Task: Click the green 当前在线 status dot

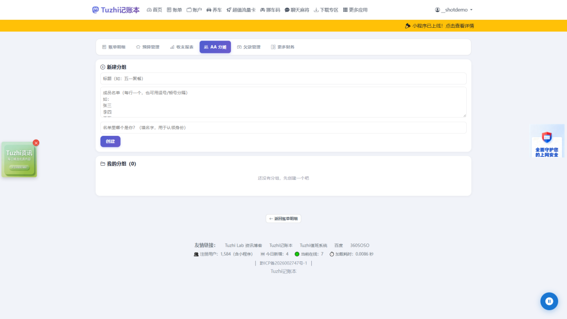Action: (297, 254)
